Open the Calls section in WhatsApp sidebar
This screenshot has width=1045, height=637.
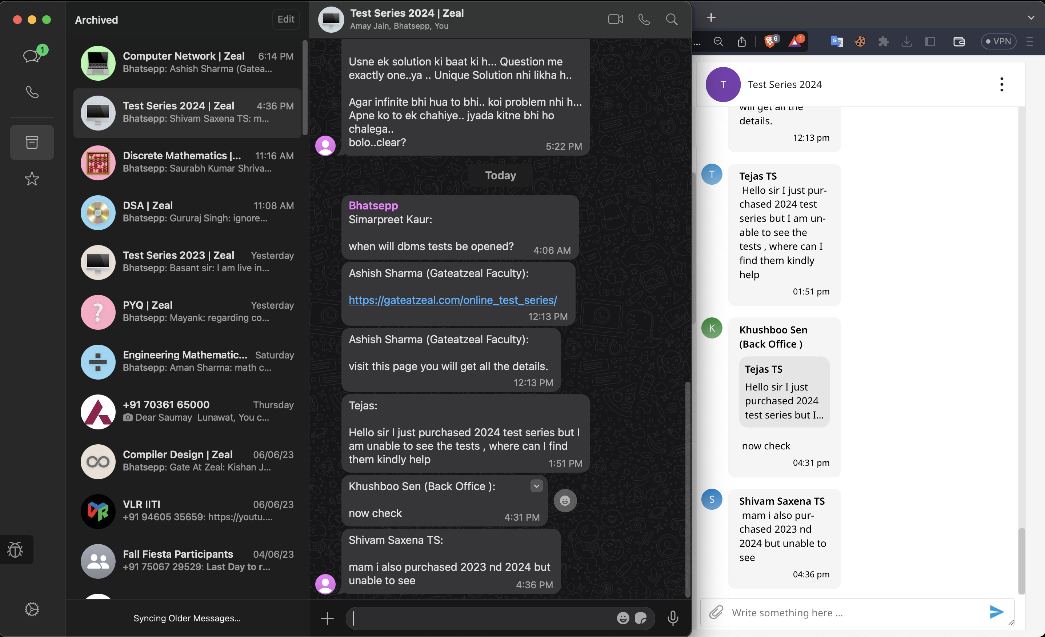click(32, 92)
